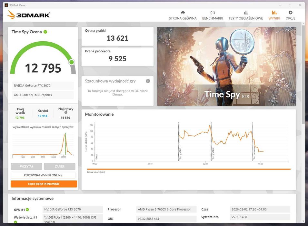Click the Czas 2026-02-02 17:20 field
Image resolution: width=308 pixels, height=226 pixels.
click(260, 210)
